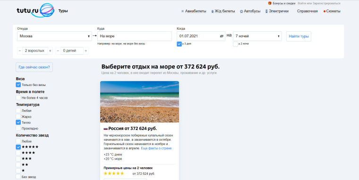Click the commuter train icon before Электрички

click(x=266, y=11)
